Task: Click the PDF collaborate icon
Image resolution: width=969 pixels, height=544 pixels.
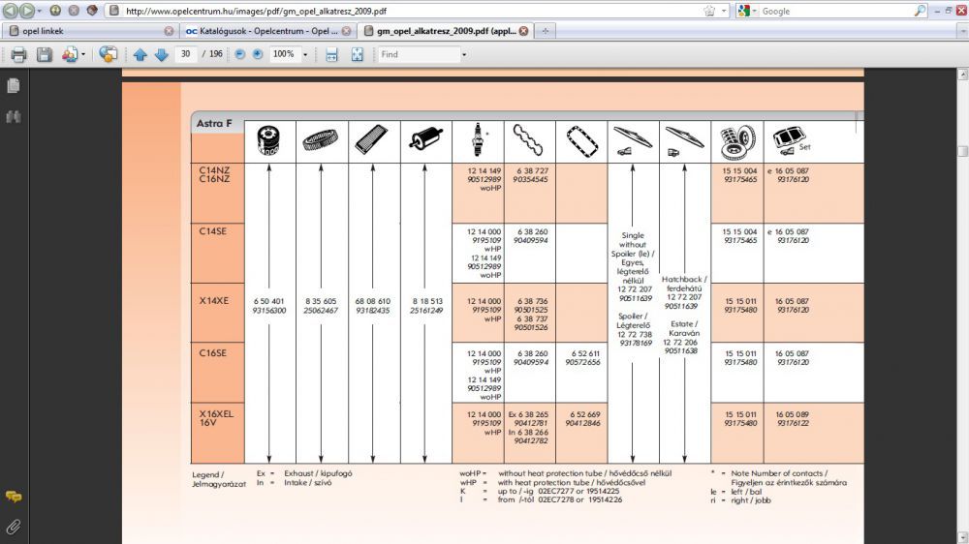Action: pyautogui.click(x=69, y=54)
